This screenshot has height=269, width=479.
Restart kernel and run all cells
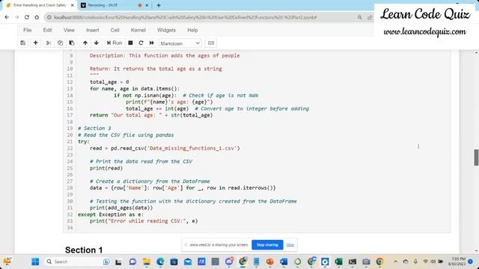pyautogui.click(x=151, y=43)
